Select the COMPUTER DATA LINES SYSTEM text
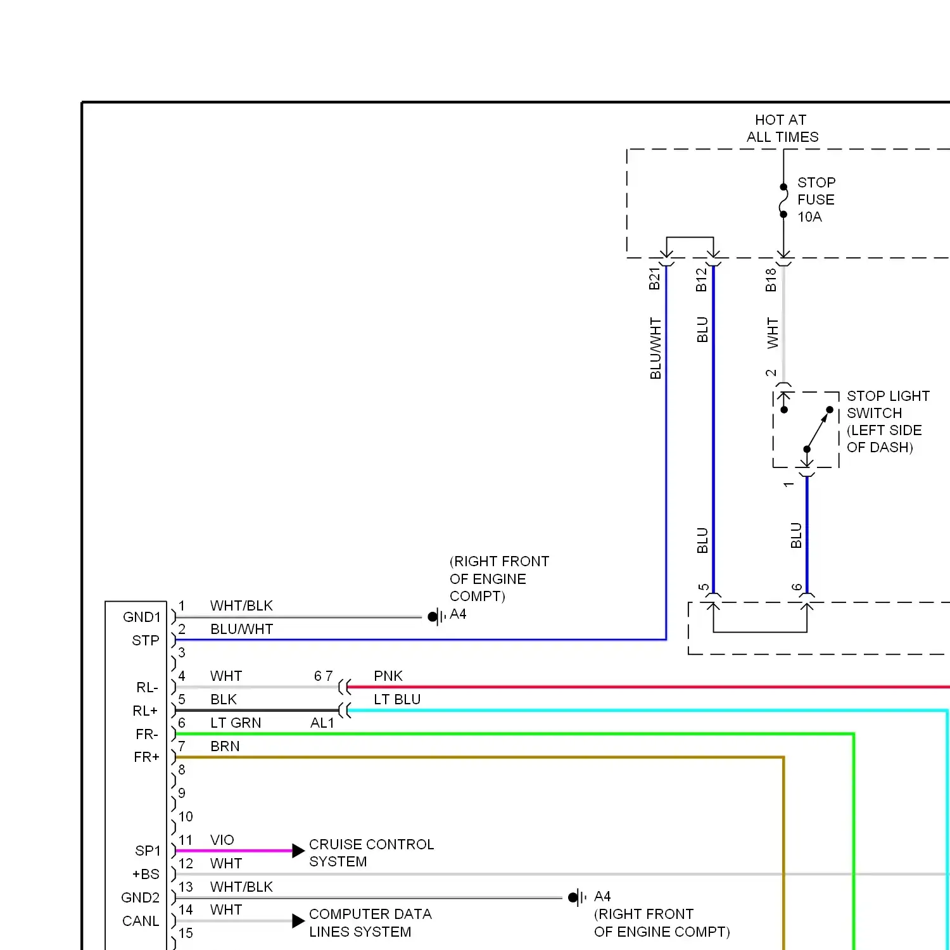Screen dimensions: 950x950 click(x=370, y=923)
